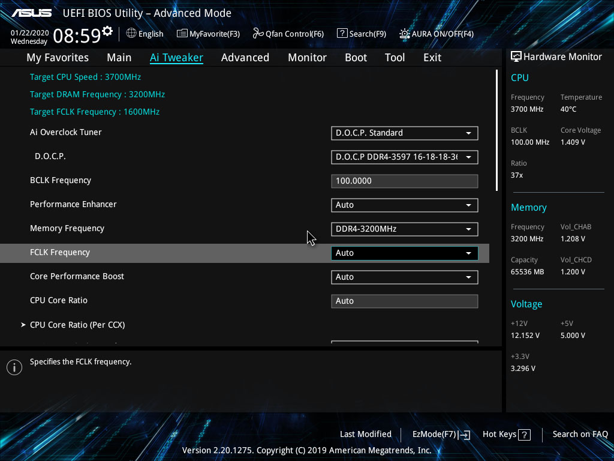This screenshot has width=614, height=461.
Task: Click Core Performance Boost label
Action: pyautogui.click(x=77, y=276)
